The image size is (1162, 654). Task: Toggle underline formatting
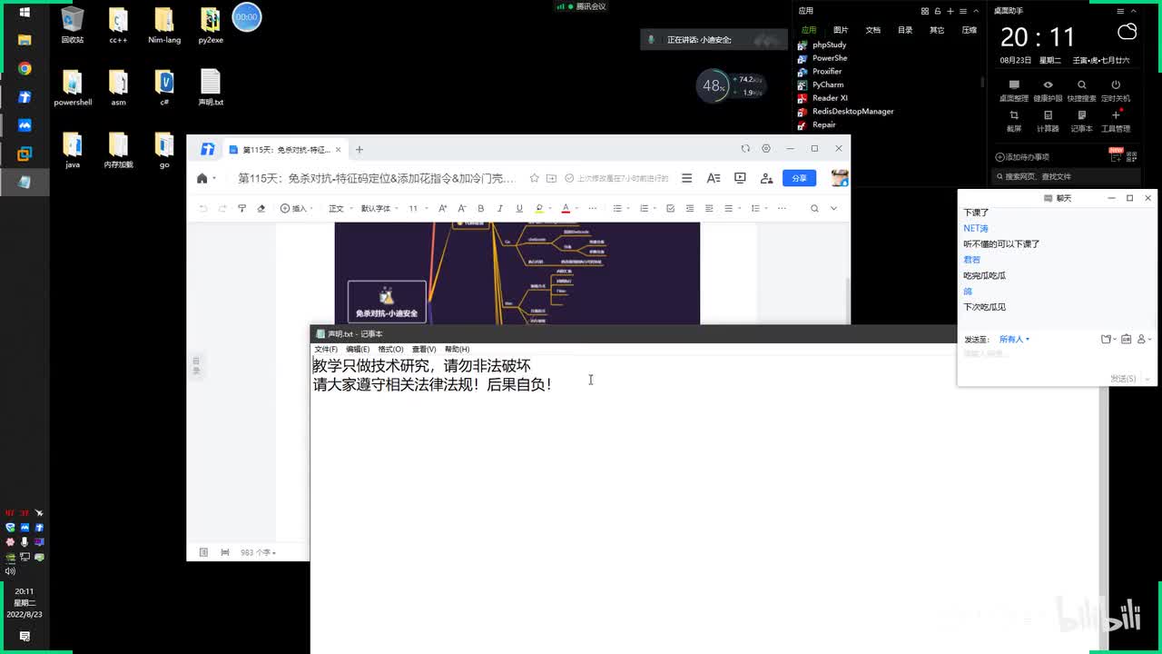pyautogui.click(x=518, y=208)
